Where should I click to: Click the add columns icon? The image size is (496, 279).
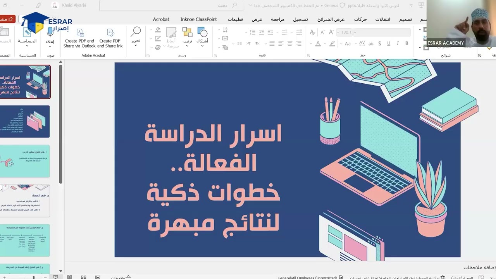tap(239, 43)
